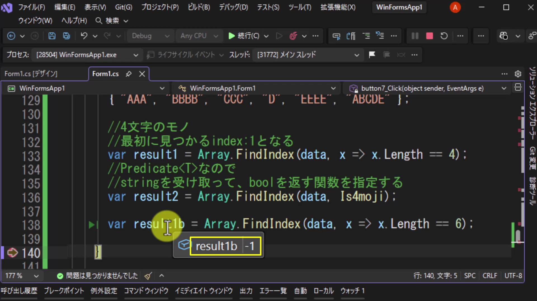
Task: Click the 問題は見つかりませんでした status
Action: (98, 276)
